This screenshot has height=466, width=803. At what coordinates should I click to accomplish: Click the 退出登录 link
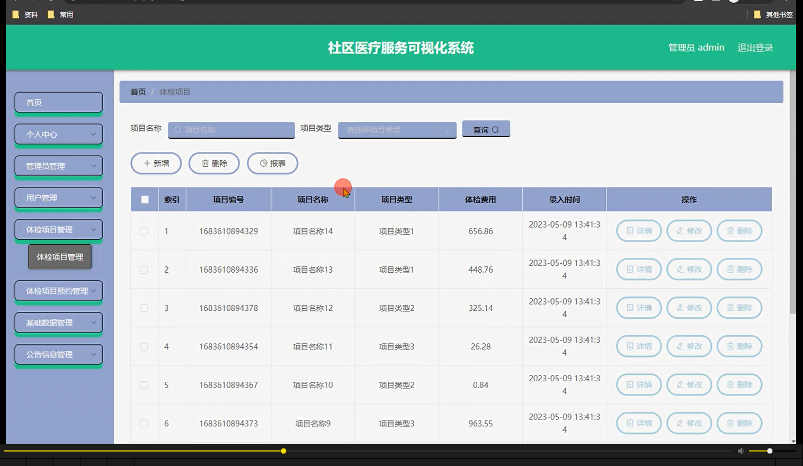(755, 47)
